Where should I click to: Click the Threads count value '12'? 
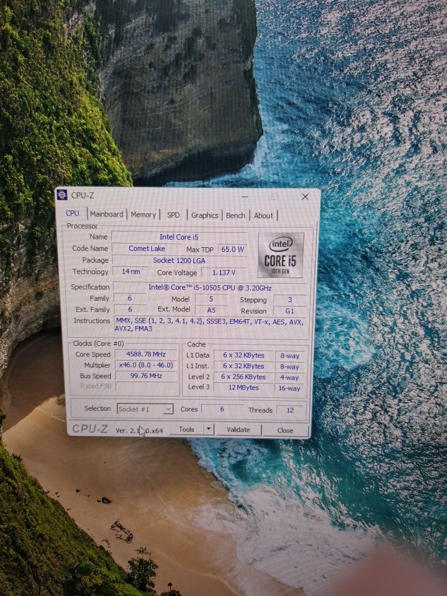pos(290,410)
